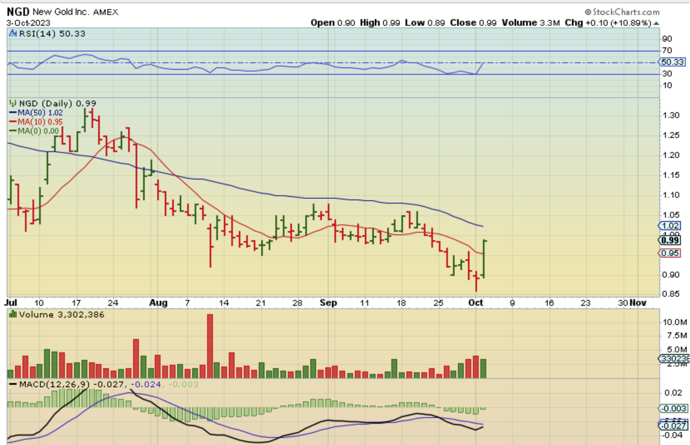Viewport: 690px width, 445px height.
Task: Click the price bar icon beside NGD (Daily)
Action: click(13, 103)
